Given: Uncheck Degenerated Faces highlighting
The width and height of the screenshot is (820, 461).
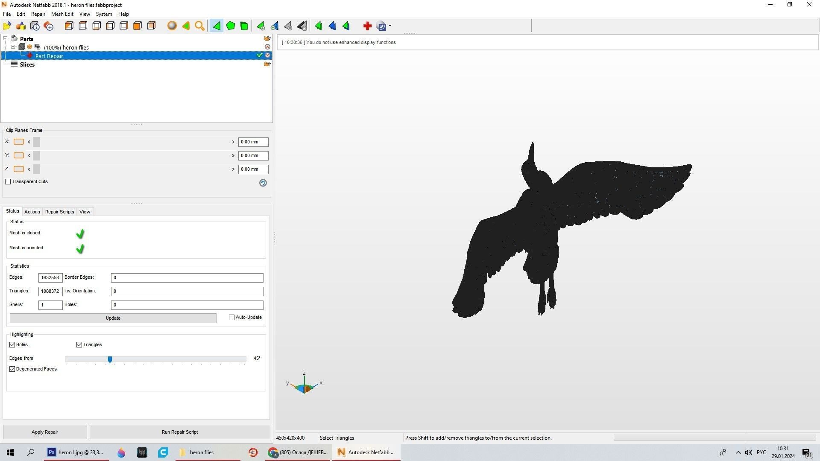Looking at the screenshot, I should tap(12, 369).
